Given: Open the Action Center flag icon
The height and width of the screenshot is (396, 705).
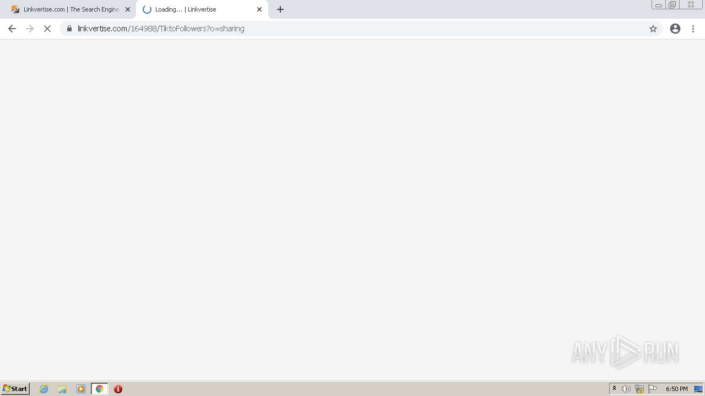Looking at the screenshot, I should (653, 389).
